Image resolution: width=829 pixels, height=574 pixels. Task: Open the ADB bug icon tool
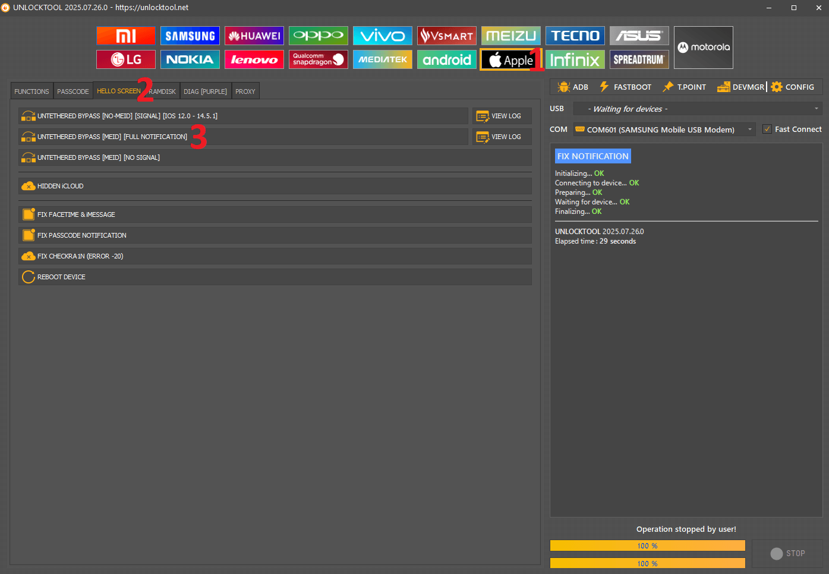click(x=573, y=87)
